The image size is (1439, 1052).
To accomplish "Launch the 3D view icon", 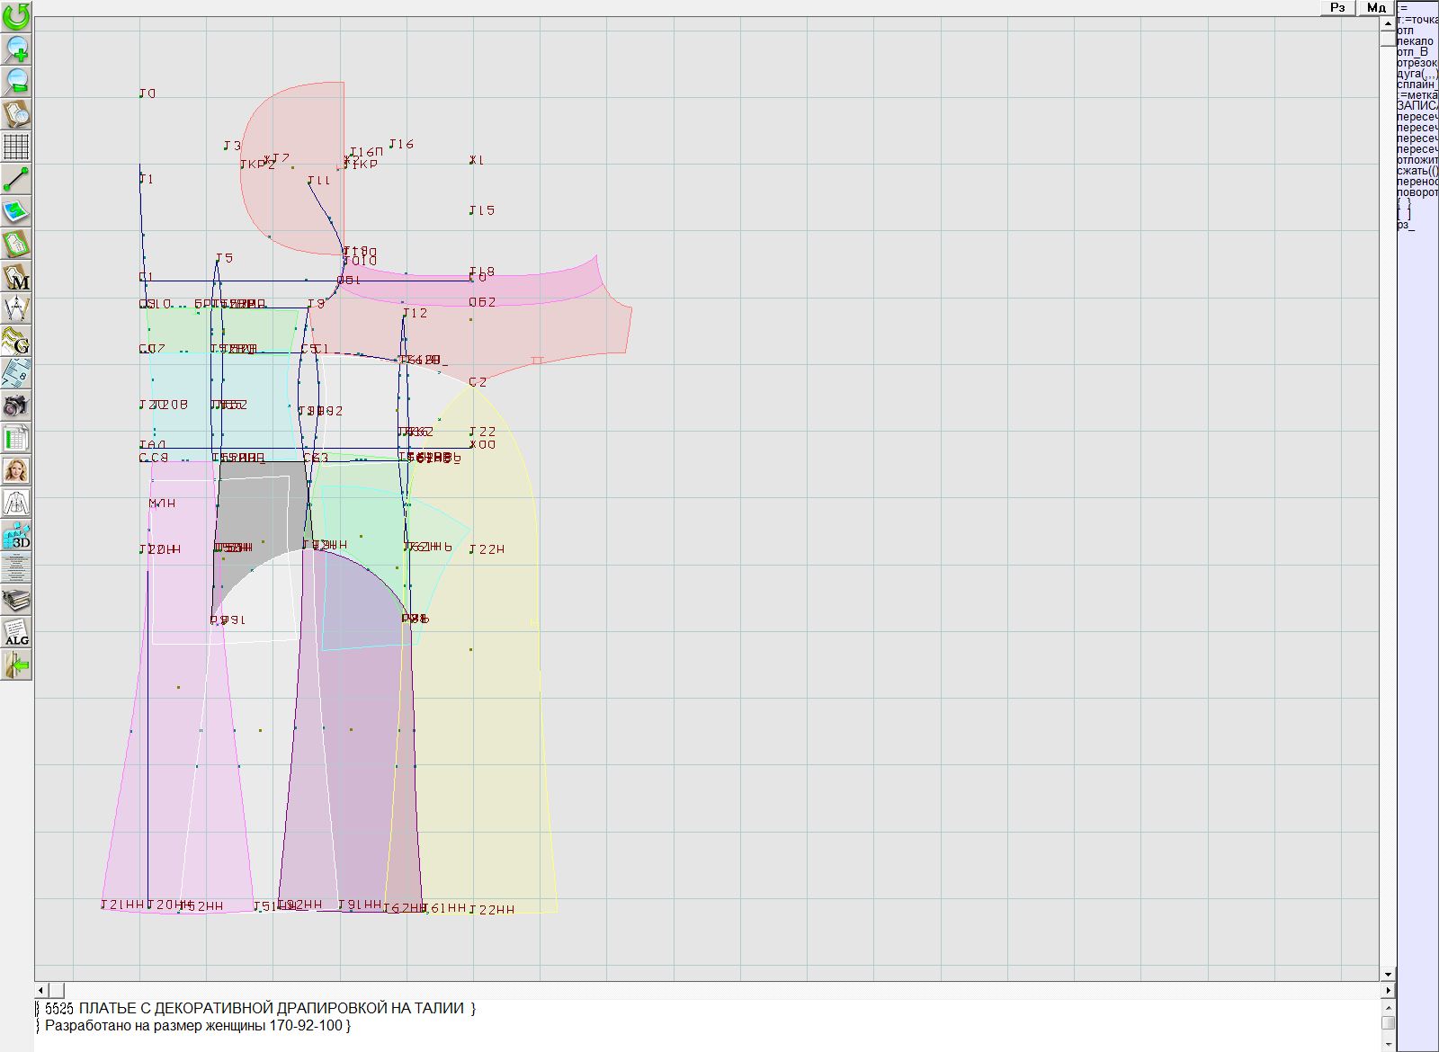I will click(x=16, y=536).
